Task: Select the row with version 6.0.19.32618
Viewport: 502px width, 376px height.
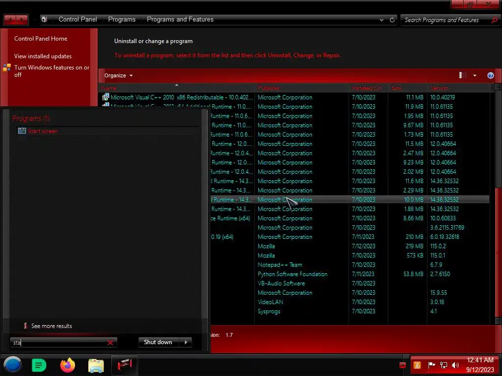Action: (350, 237)
